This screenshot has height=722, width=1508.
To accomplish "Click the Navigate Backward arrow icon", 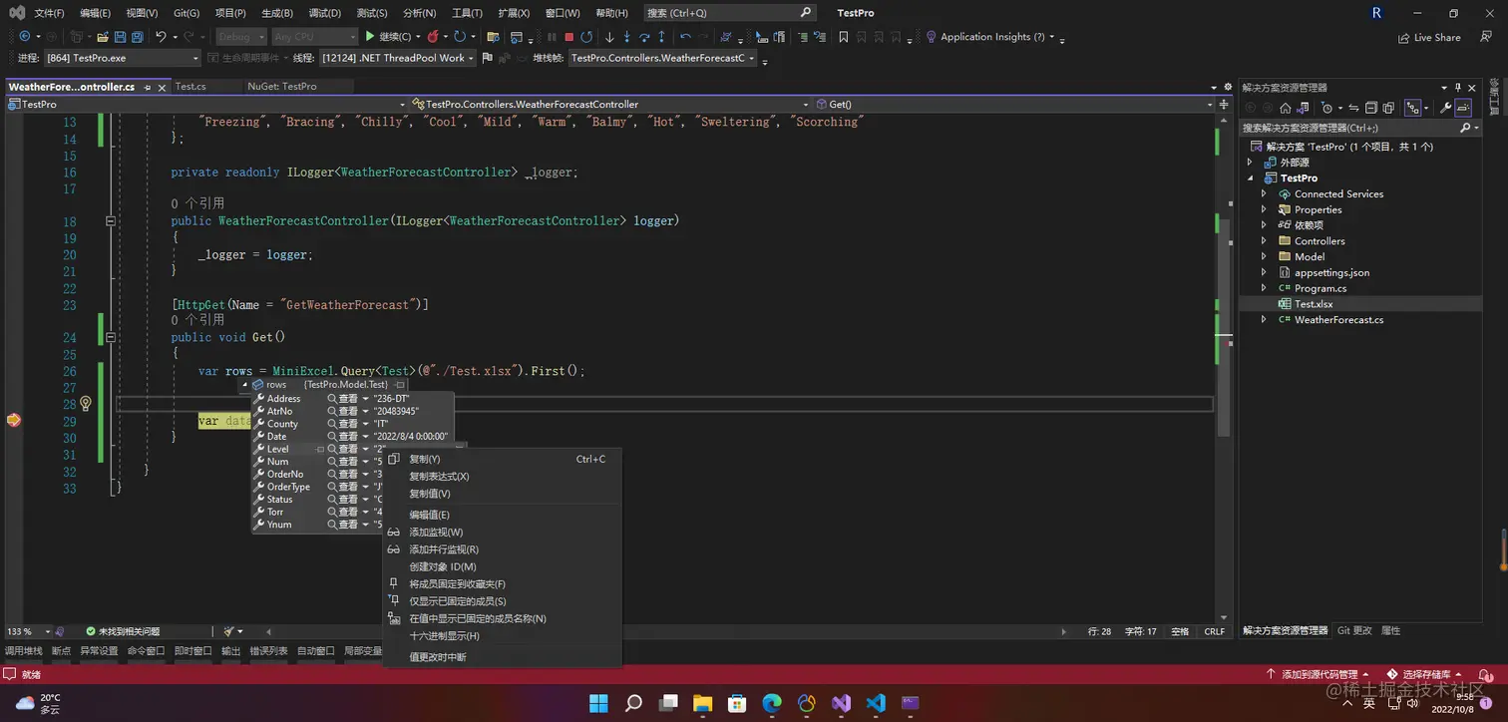I will coord(25,37).
